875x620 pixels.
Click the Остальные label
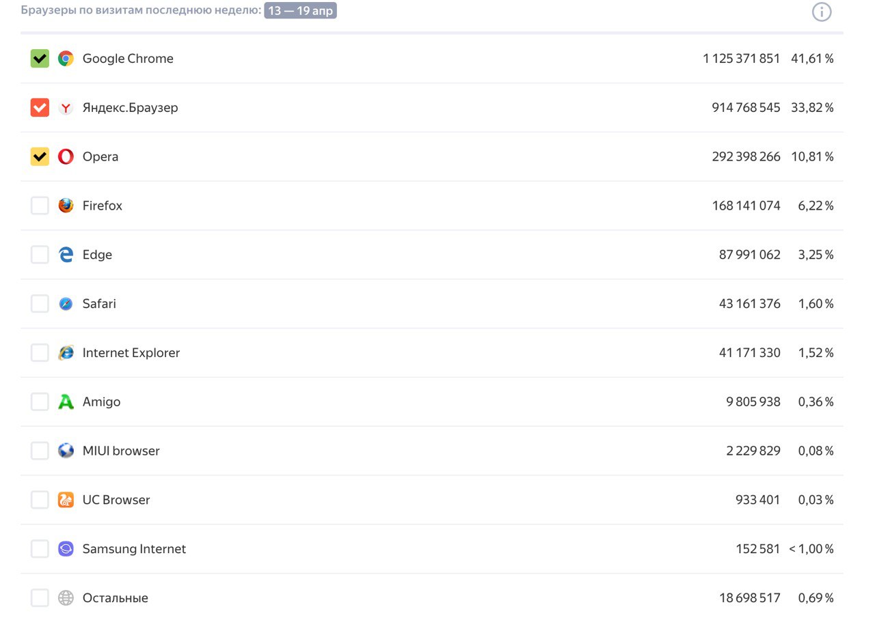[x=116, y=598]
